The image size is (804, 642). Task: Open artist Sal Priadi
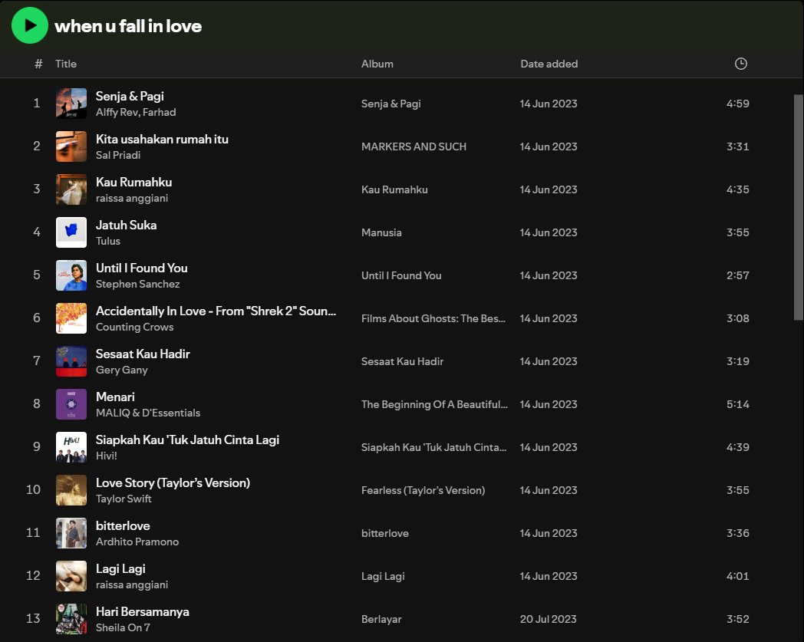pos(118,155)
